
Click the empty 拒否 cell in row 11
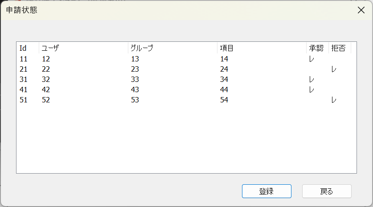click(x=340, y=59)
